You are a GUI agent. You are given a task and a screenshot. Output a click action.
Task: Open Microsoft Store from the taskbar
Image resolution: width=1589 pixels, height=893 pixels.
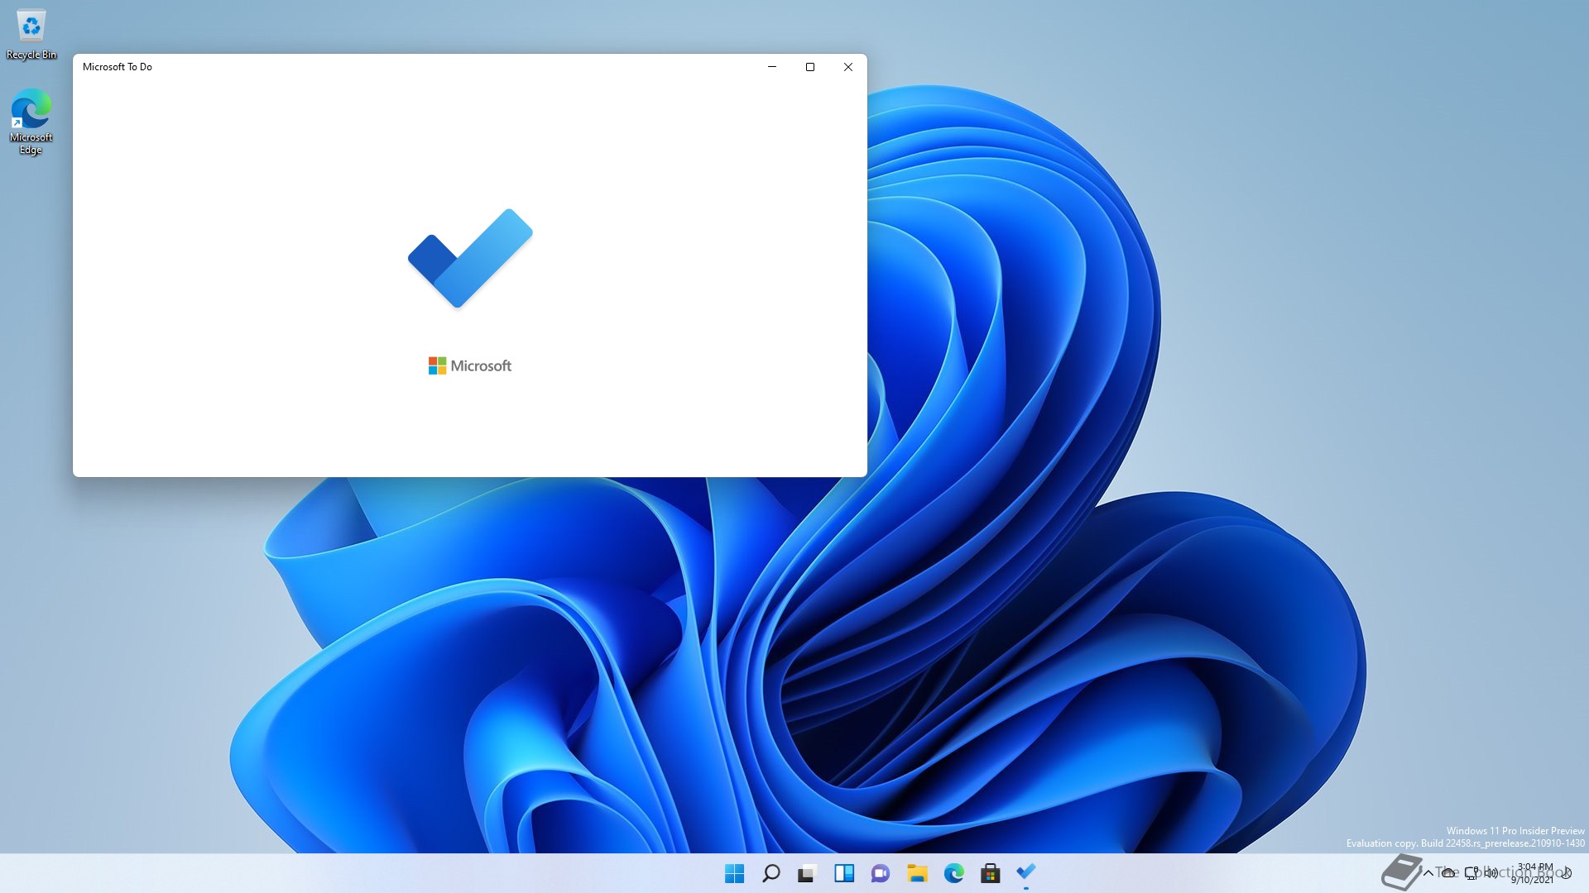990,873
